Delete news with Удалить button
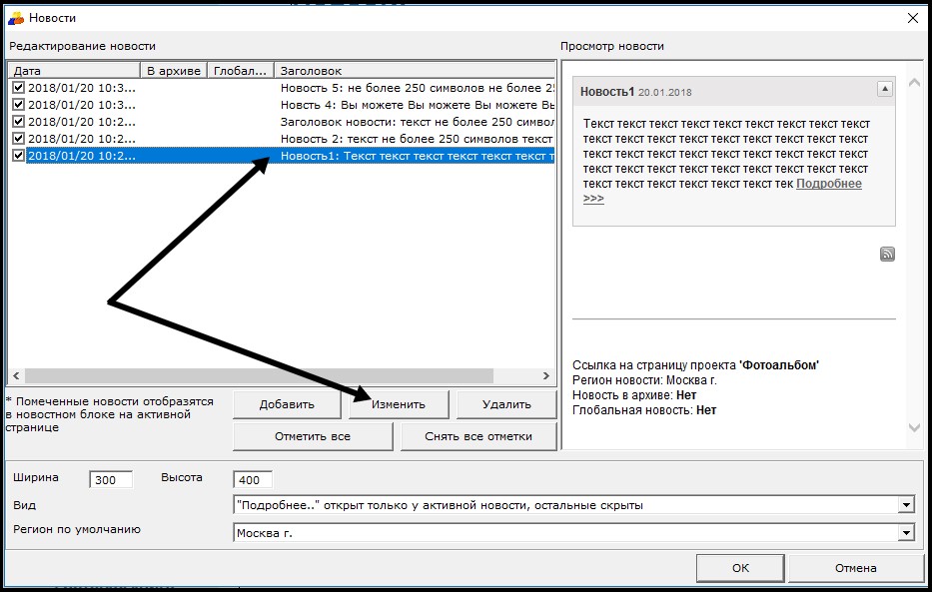This screenshot has width=932, height=592. click(506, 404)
